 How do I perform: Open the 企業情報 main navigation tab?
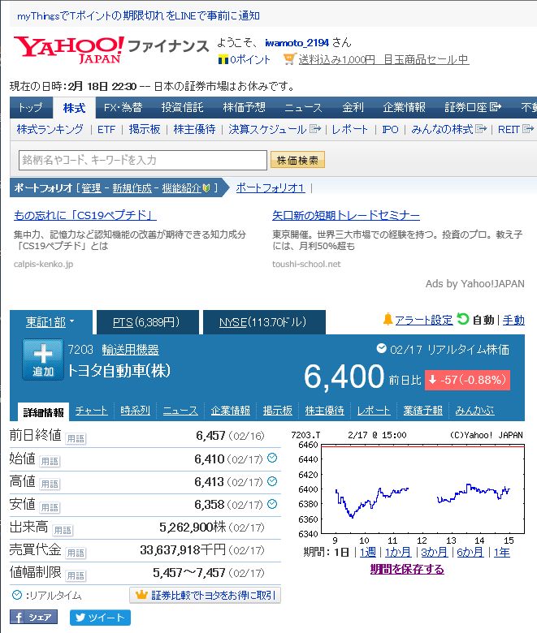404,107
